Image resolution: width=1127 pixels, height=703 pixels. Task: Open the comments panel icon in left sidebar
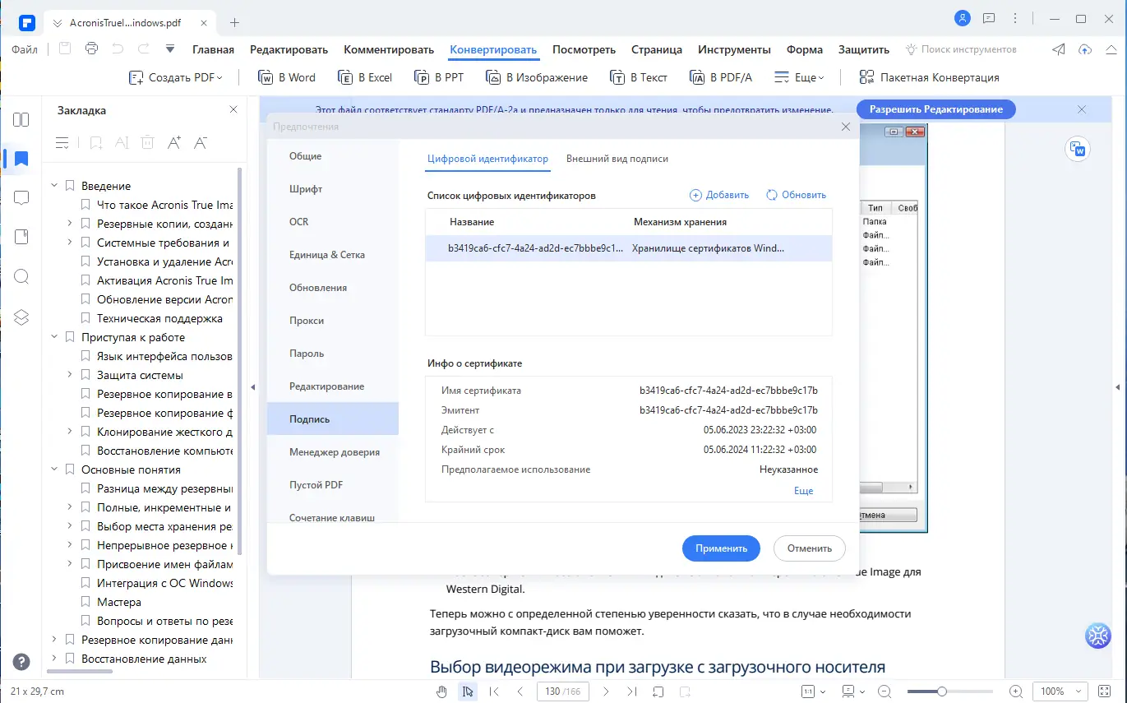point(21,198)
